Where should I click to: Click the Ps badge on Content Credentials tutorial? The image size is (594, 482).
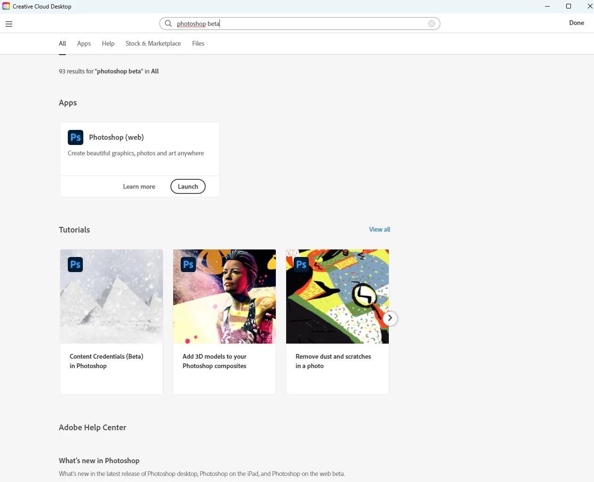point(75,265)
